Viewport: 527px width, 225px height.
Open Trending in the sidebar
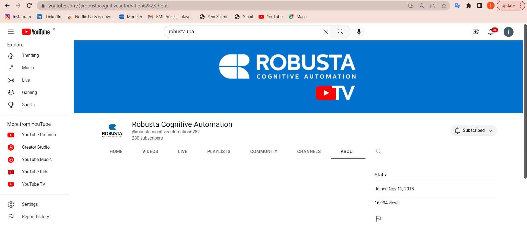(x=30, y=55)
